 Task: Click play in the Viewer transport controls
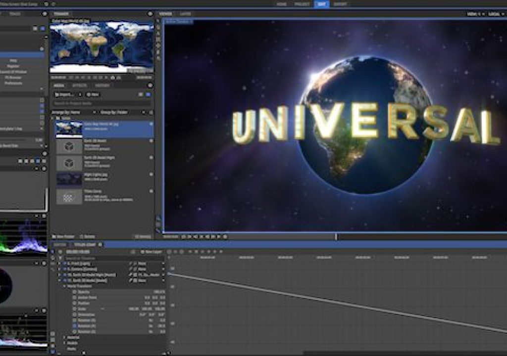pyautogui.click(x=202, y=237)
